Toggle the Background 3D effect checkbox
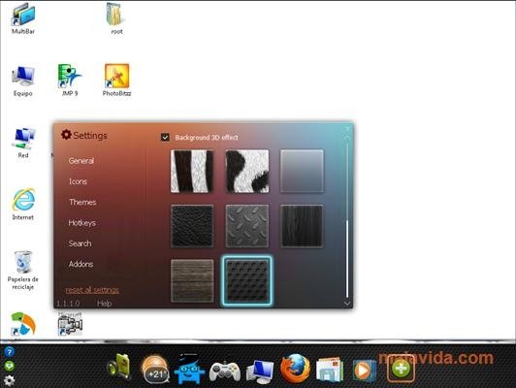This screenshot has width=516, height=388. [165, 137]
